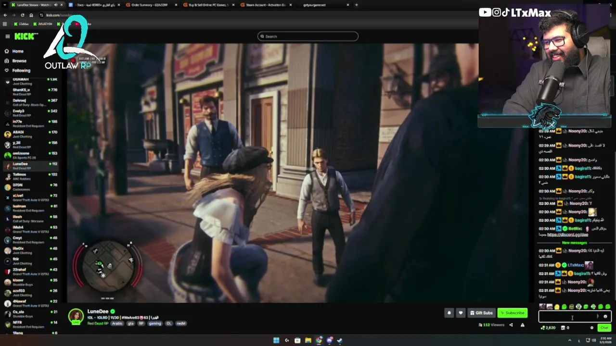Open omizoone channel in sidebar
This screenshot has width=616, height=346.
pyautogui.click(x=30, y=155)
